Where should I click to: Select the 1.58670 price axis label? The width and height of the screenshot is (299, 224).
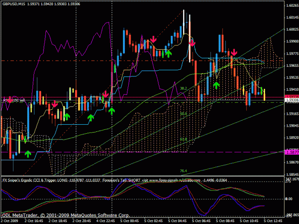(x=292, y=162)
